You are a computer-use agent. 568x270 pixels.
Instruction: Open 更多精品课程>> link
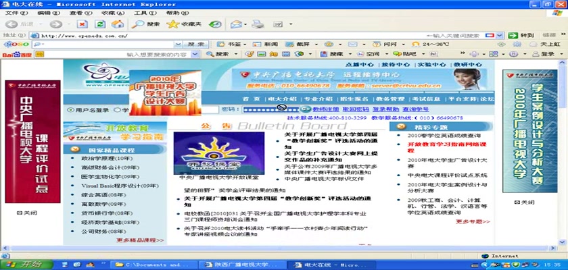pyautogui.click(x=140, y=240)
